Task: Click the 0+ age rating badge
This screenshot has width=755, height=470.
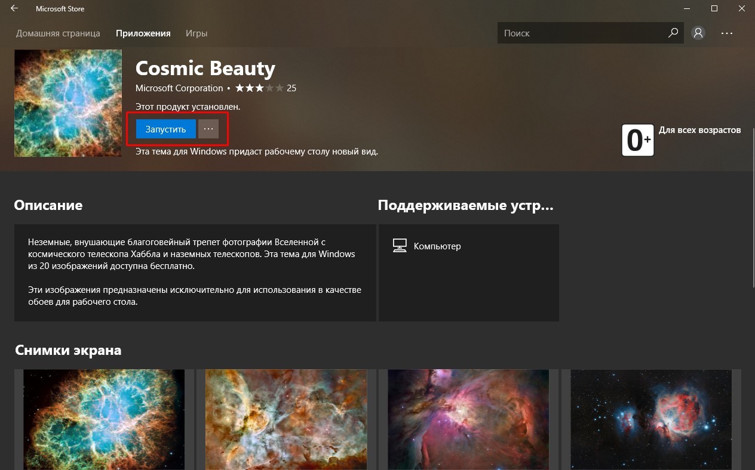Action: coord(638,140)
